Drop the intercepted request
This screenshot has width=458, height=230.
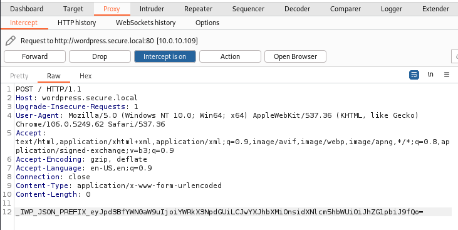coord(100,56)
